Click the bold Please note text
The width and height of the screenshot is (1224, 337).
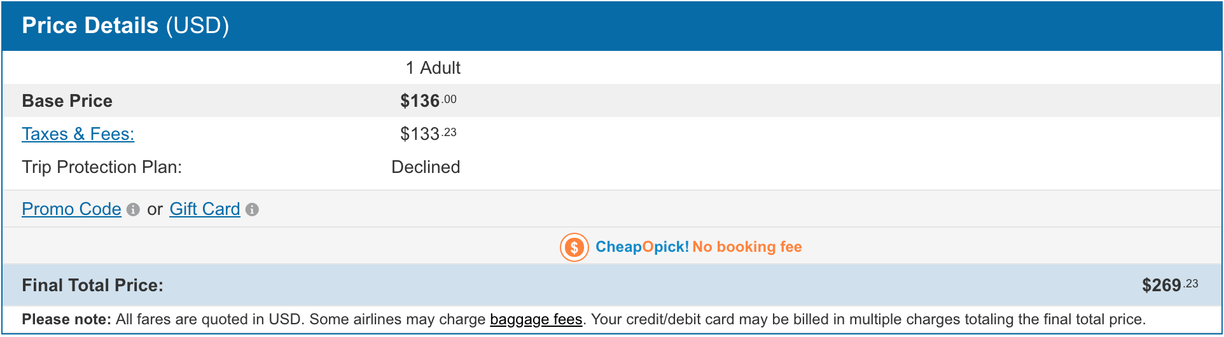click(66, 319)
